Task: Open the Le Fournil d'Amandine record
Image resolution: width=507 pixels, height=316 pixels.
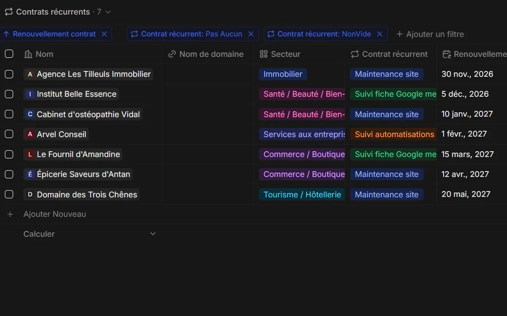Action: coord(73,155)
